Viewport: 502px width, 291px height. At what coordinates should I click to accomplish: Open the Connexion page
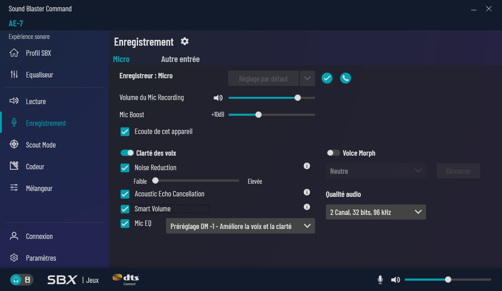point(39,236)
